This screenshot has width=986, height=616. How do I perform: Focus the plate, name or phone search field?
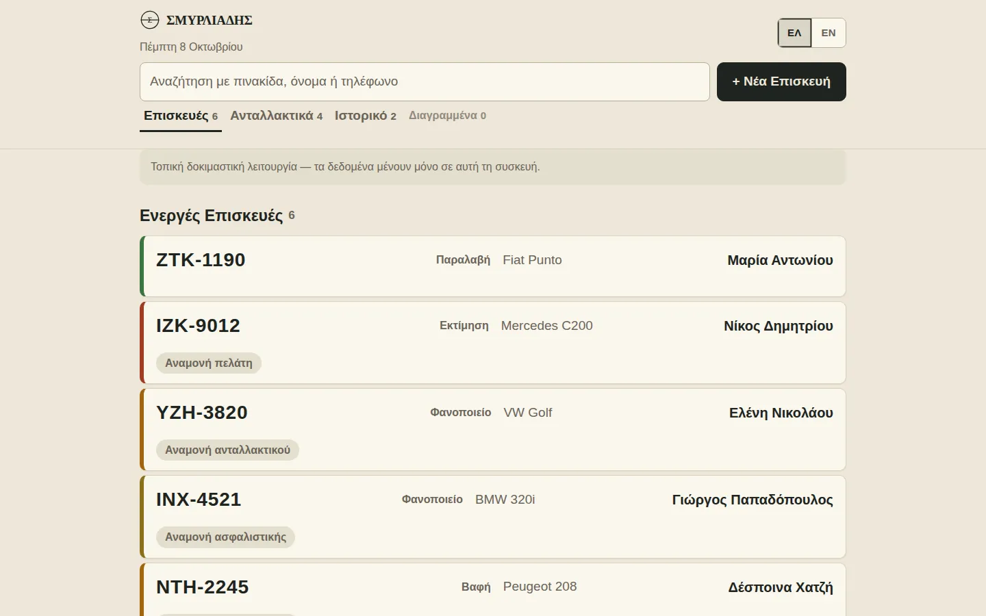point(425,81)
